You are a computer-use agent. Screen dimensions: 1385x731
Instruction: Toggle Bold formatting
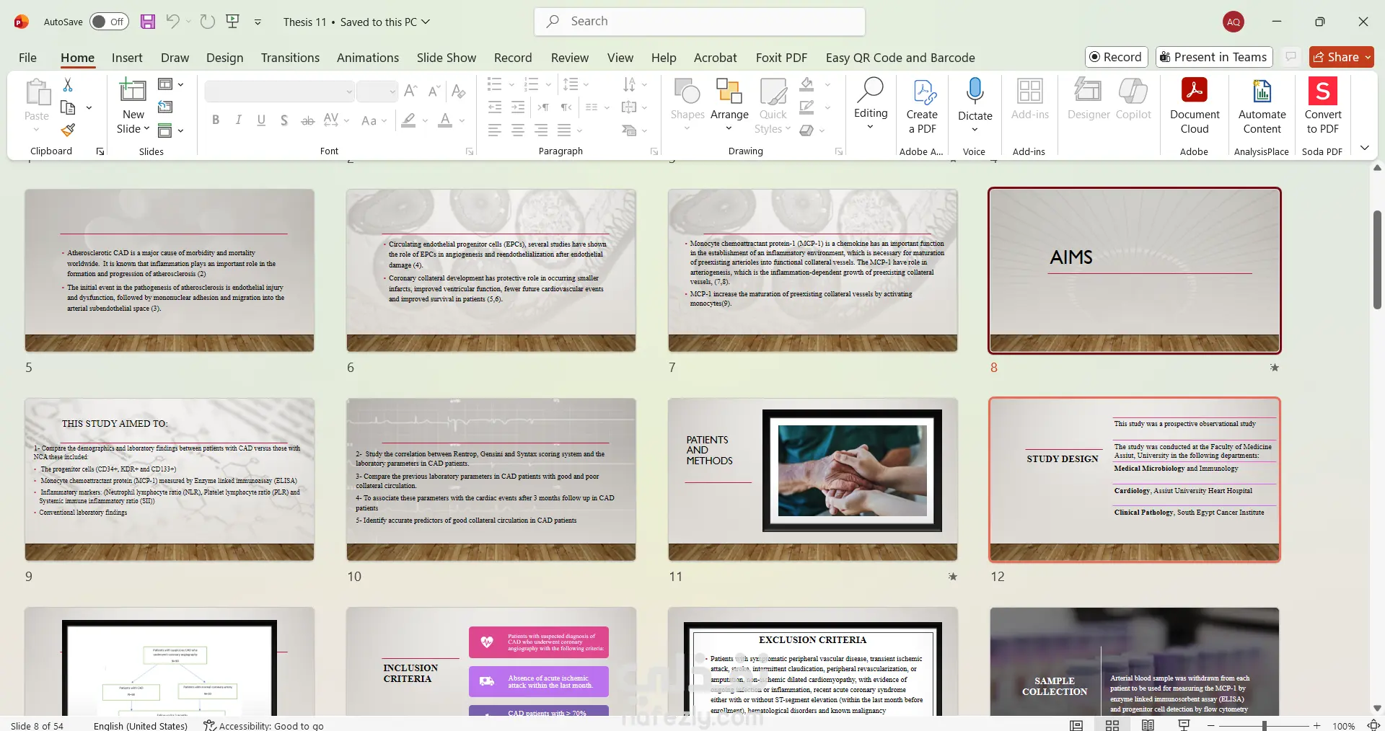click(x=216, y=120)
